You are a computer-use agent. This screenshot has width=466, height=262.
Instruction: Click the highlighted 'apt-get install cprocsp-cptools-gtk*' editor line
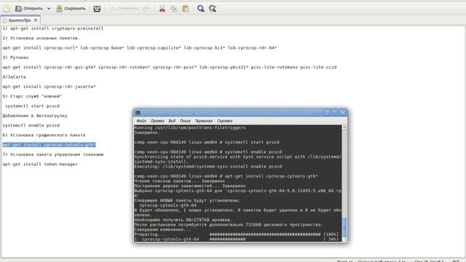point(49,145)
